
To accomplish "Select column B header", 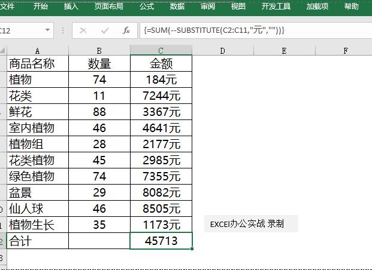I will [99, 51].
